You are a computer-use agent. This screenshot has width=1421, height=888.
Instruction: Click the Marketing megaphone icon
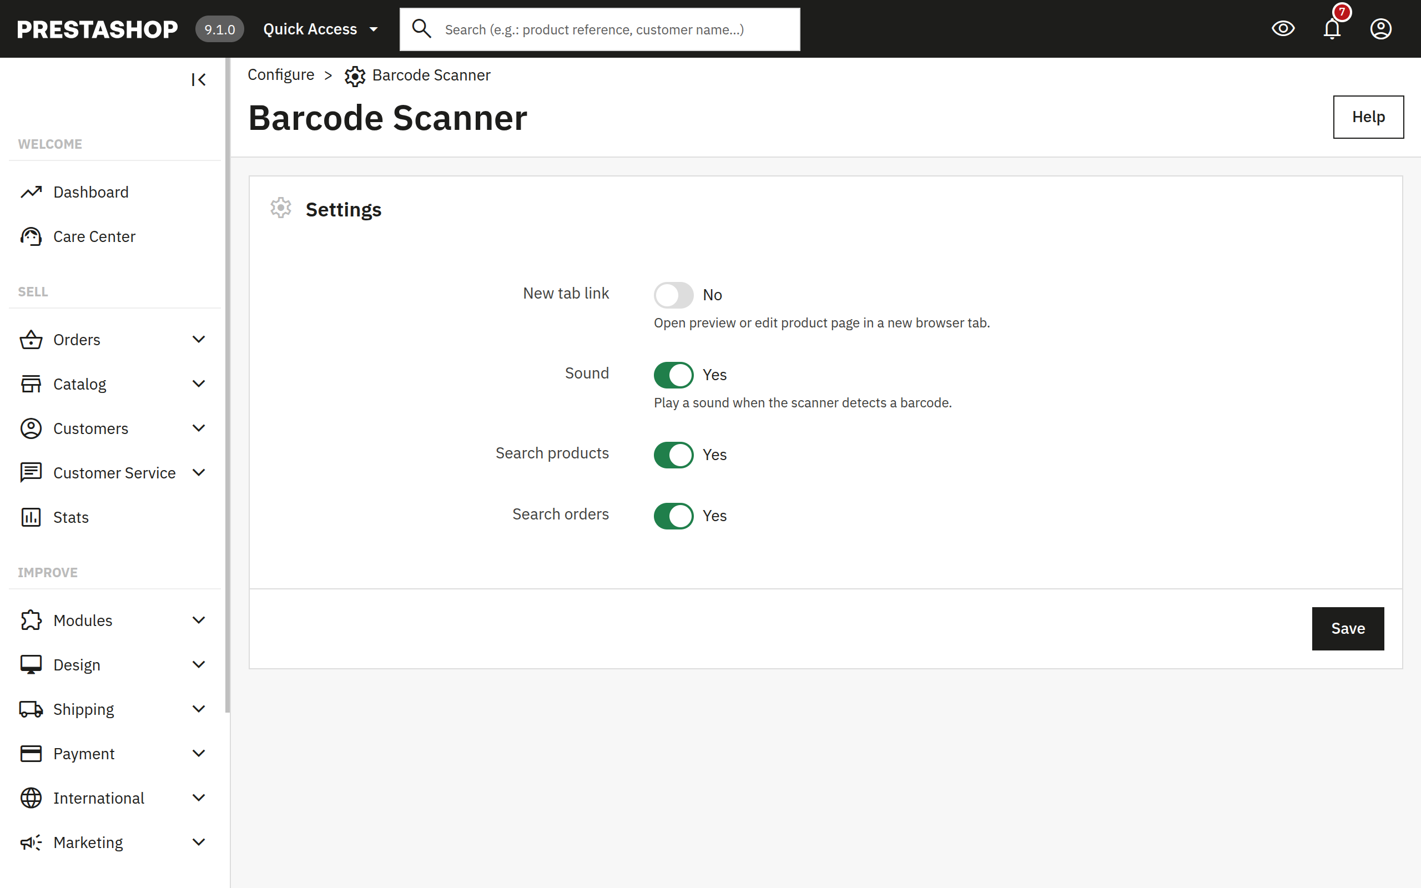(31, 842)
